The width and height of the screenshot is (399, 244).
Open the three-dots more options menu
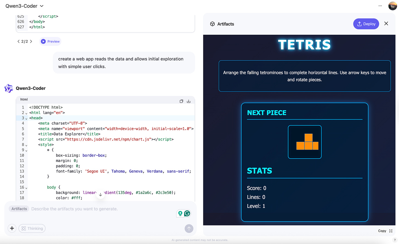click(380, 6)
